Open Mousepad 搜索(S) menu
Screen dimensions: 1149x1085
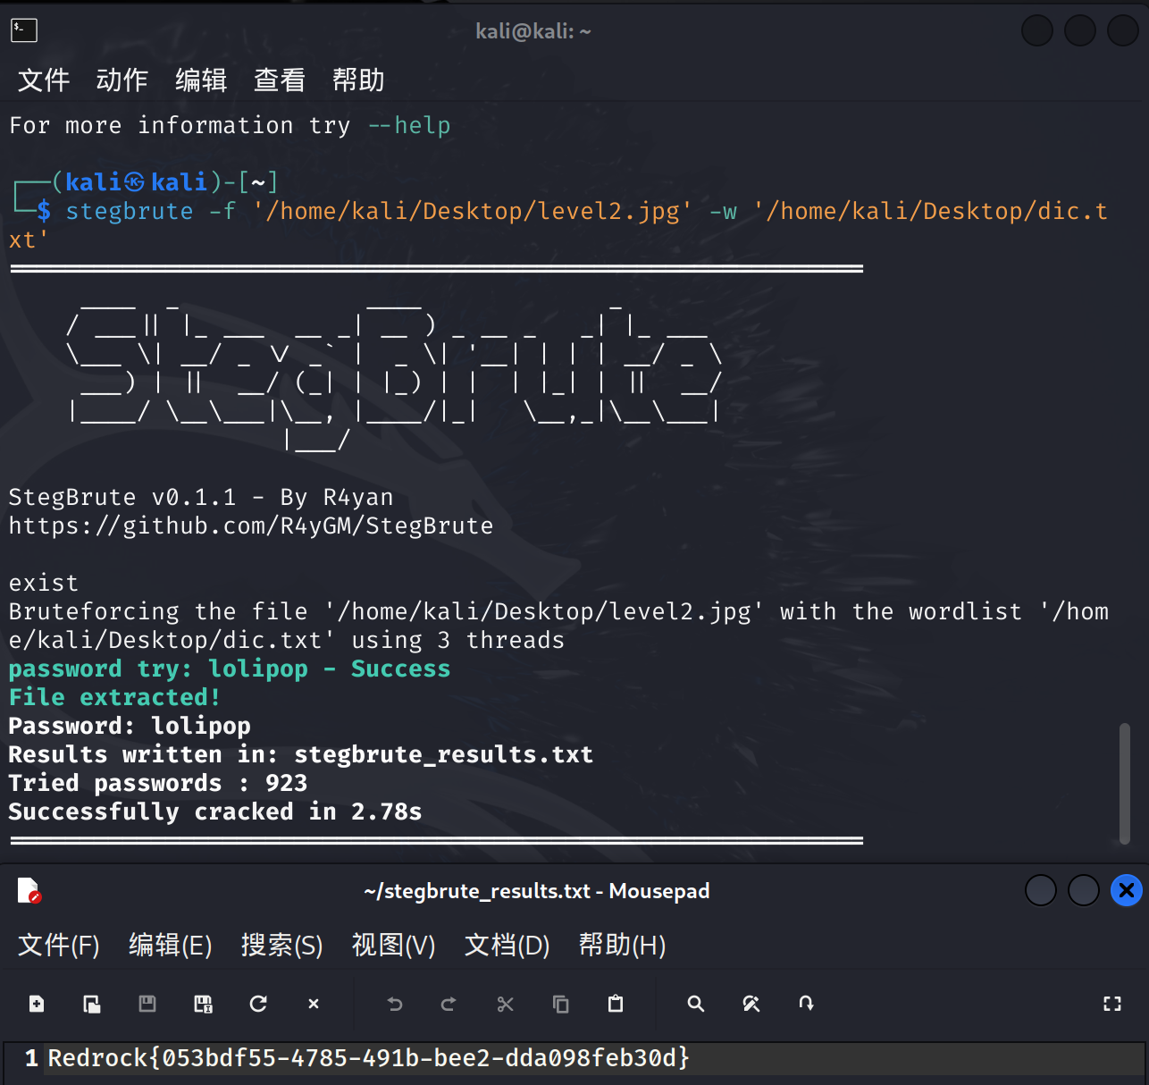[282, 945]
